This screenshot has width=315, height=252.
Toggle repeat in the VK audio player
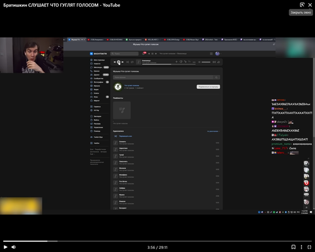132,62
